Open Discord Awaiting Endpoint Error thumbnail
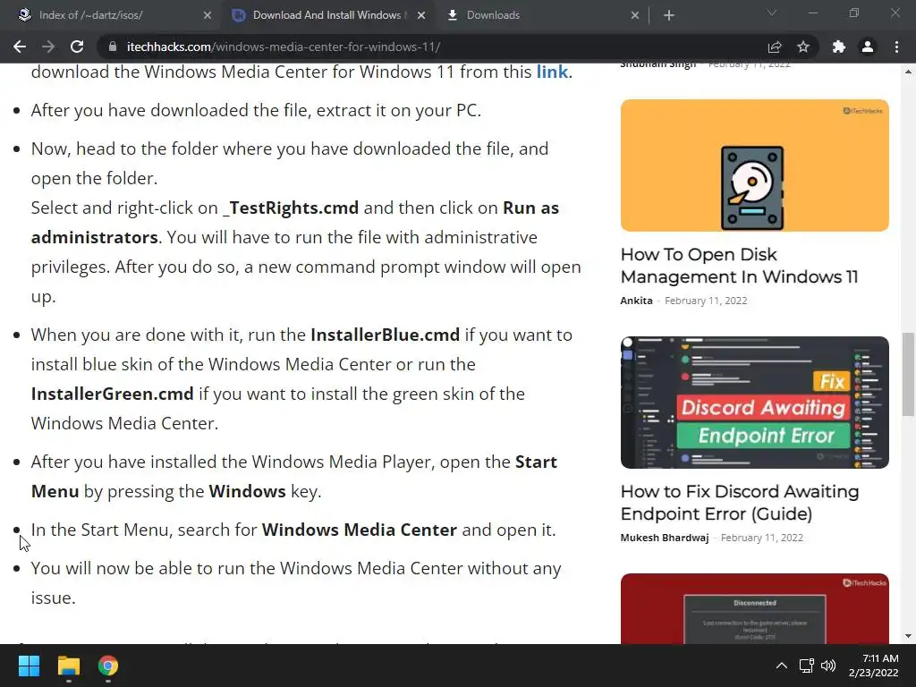This screenshot has height=687, width=916. click(x=755, y=403)
